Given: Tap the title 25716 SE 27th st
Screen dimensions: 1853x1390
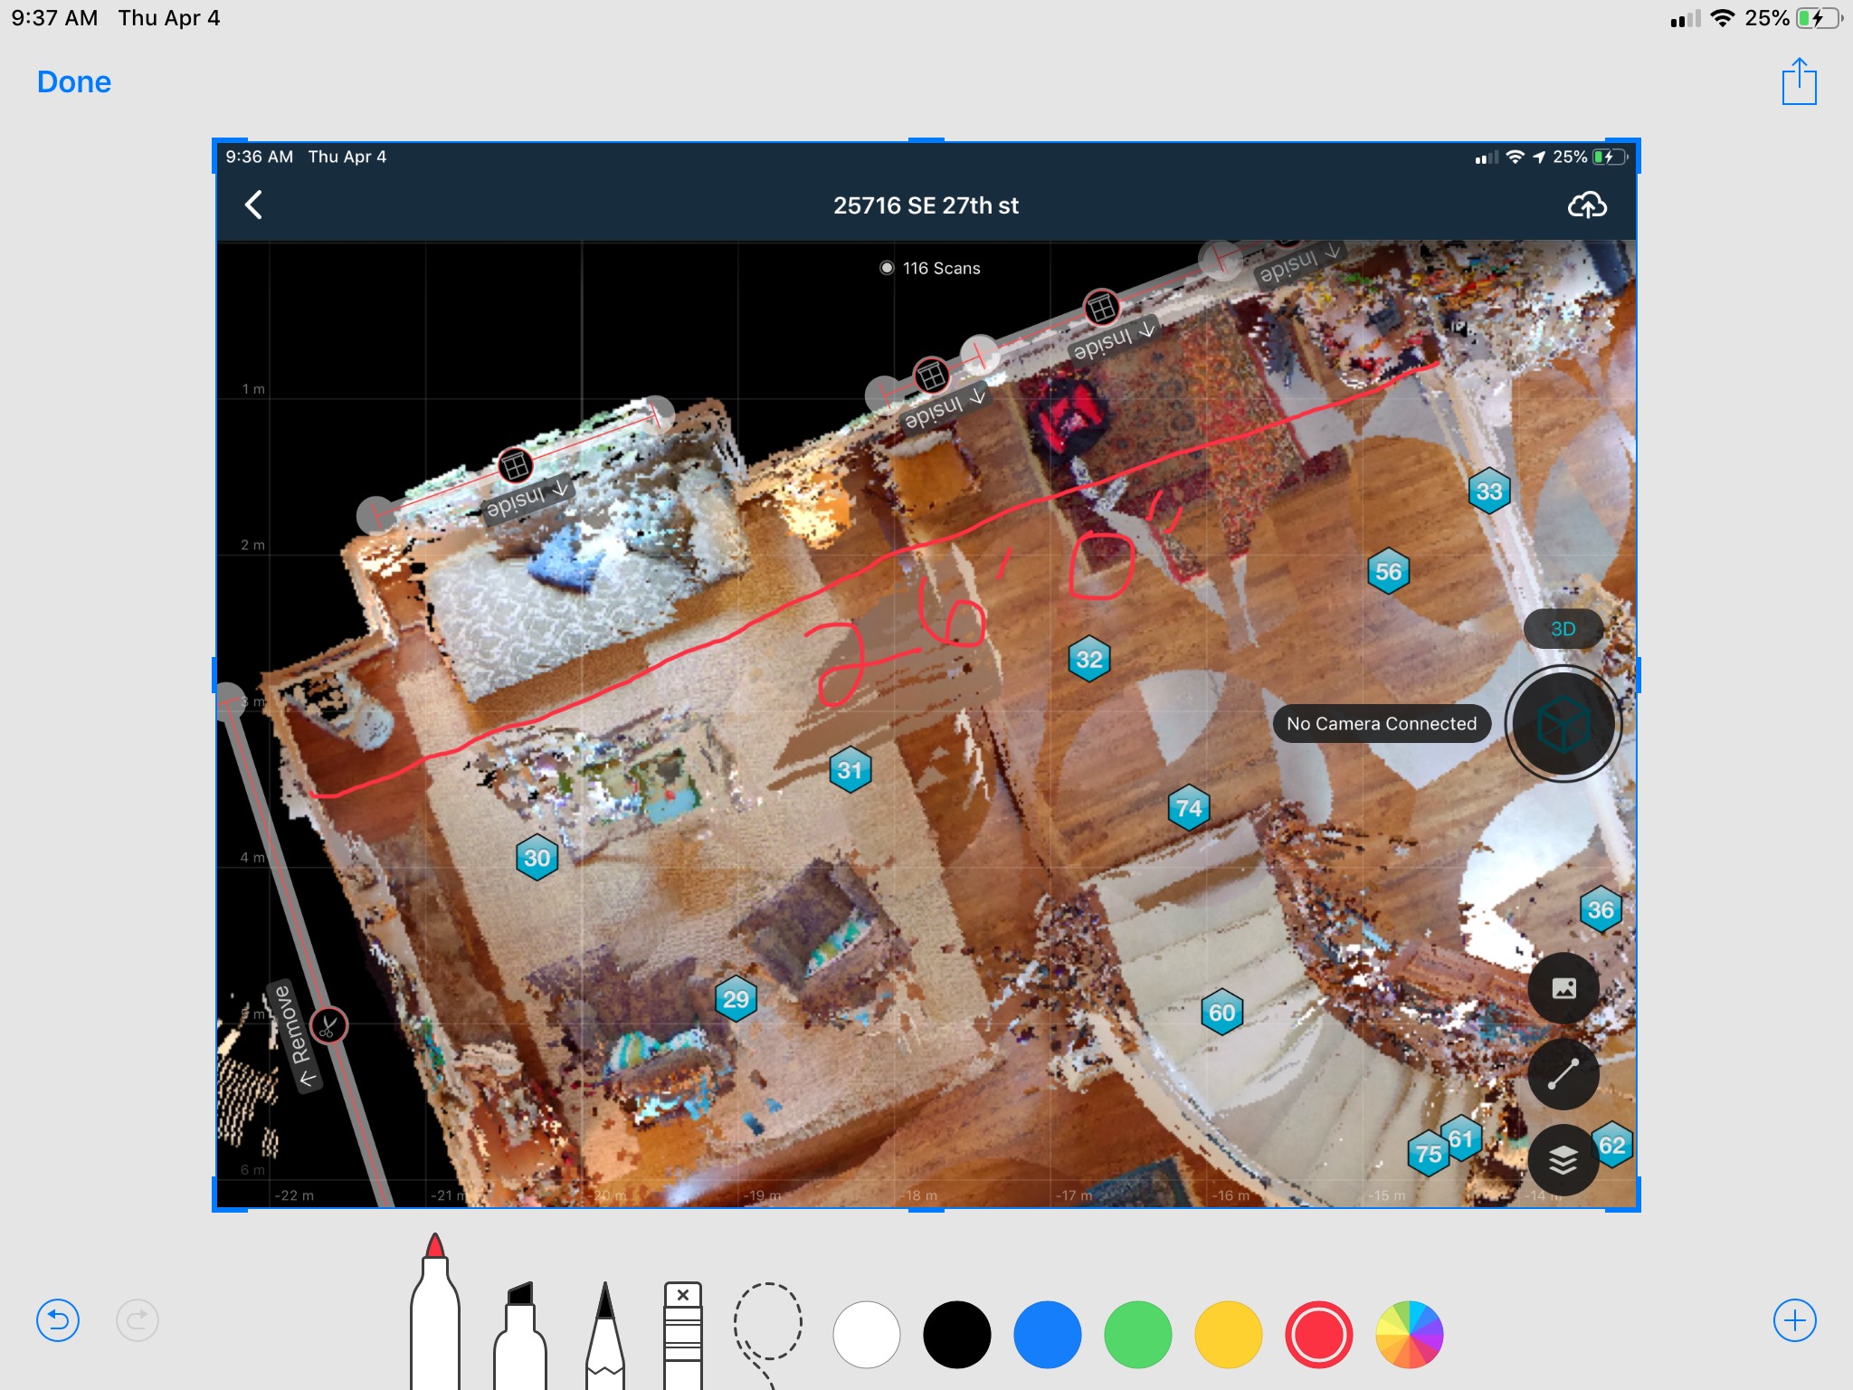Looking at the screenshot, I should pos(926,205).
